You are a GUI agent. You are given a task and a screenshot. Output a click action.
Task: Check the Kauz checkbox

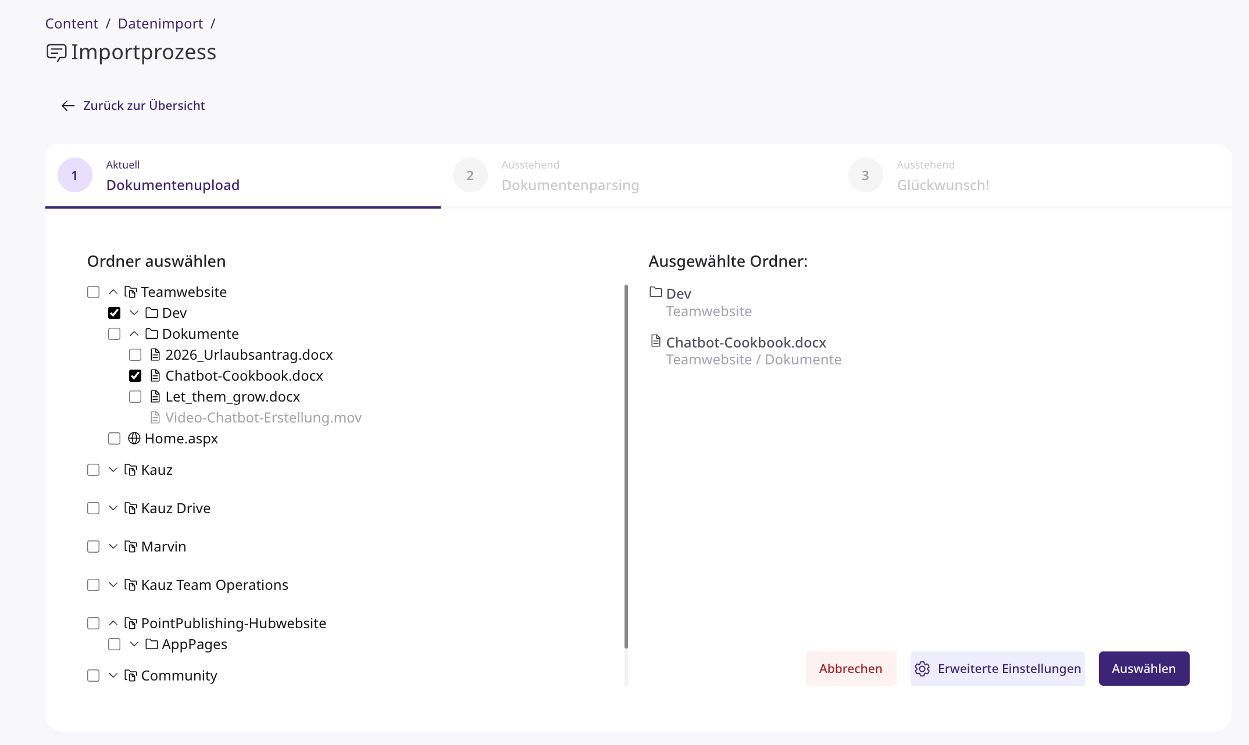pyautogui.click(x=93, y=470)
